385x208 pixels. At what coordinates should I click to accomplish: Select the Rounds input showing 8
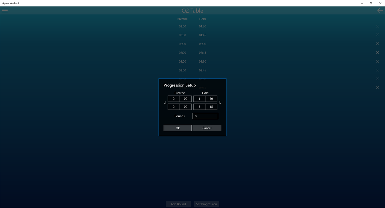(x=205, y=116)
